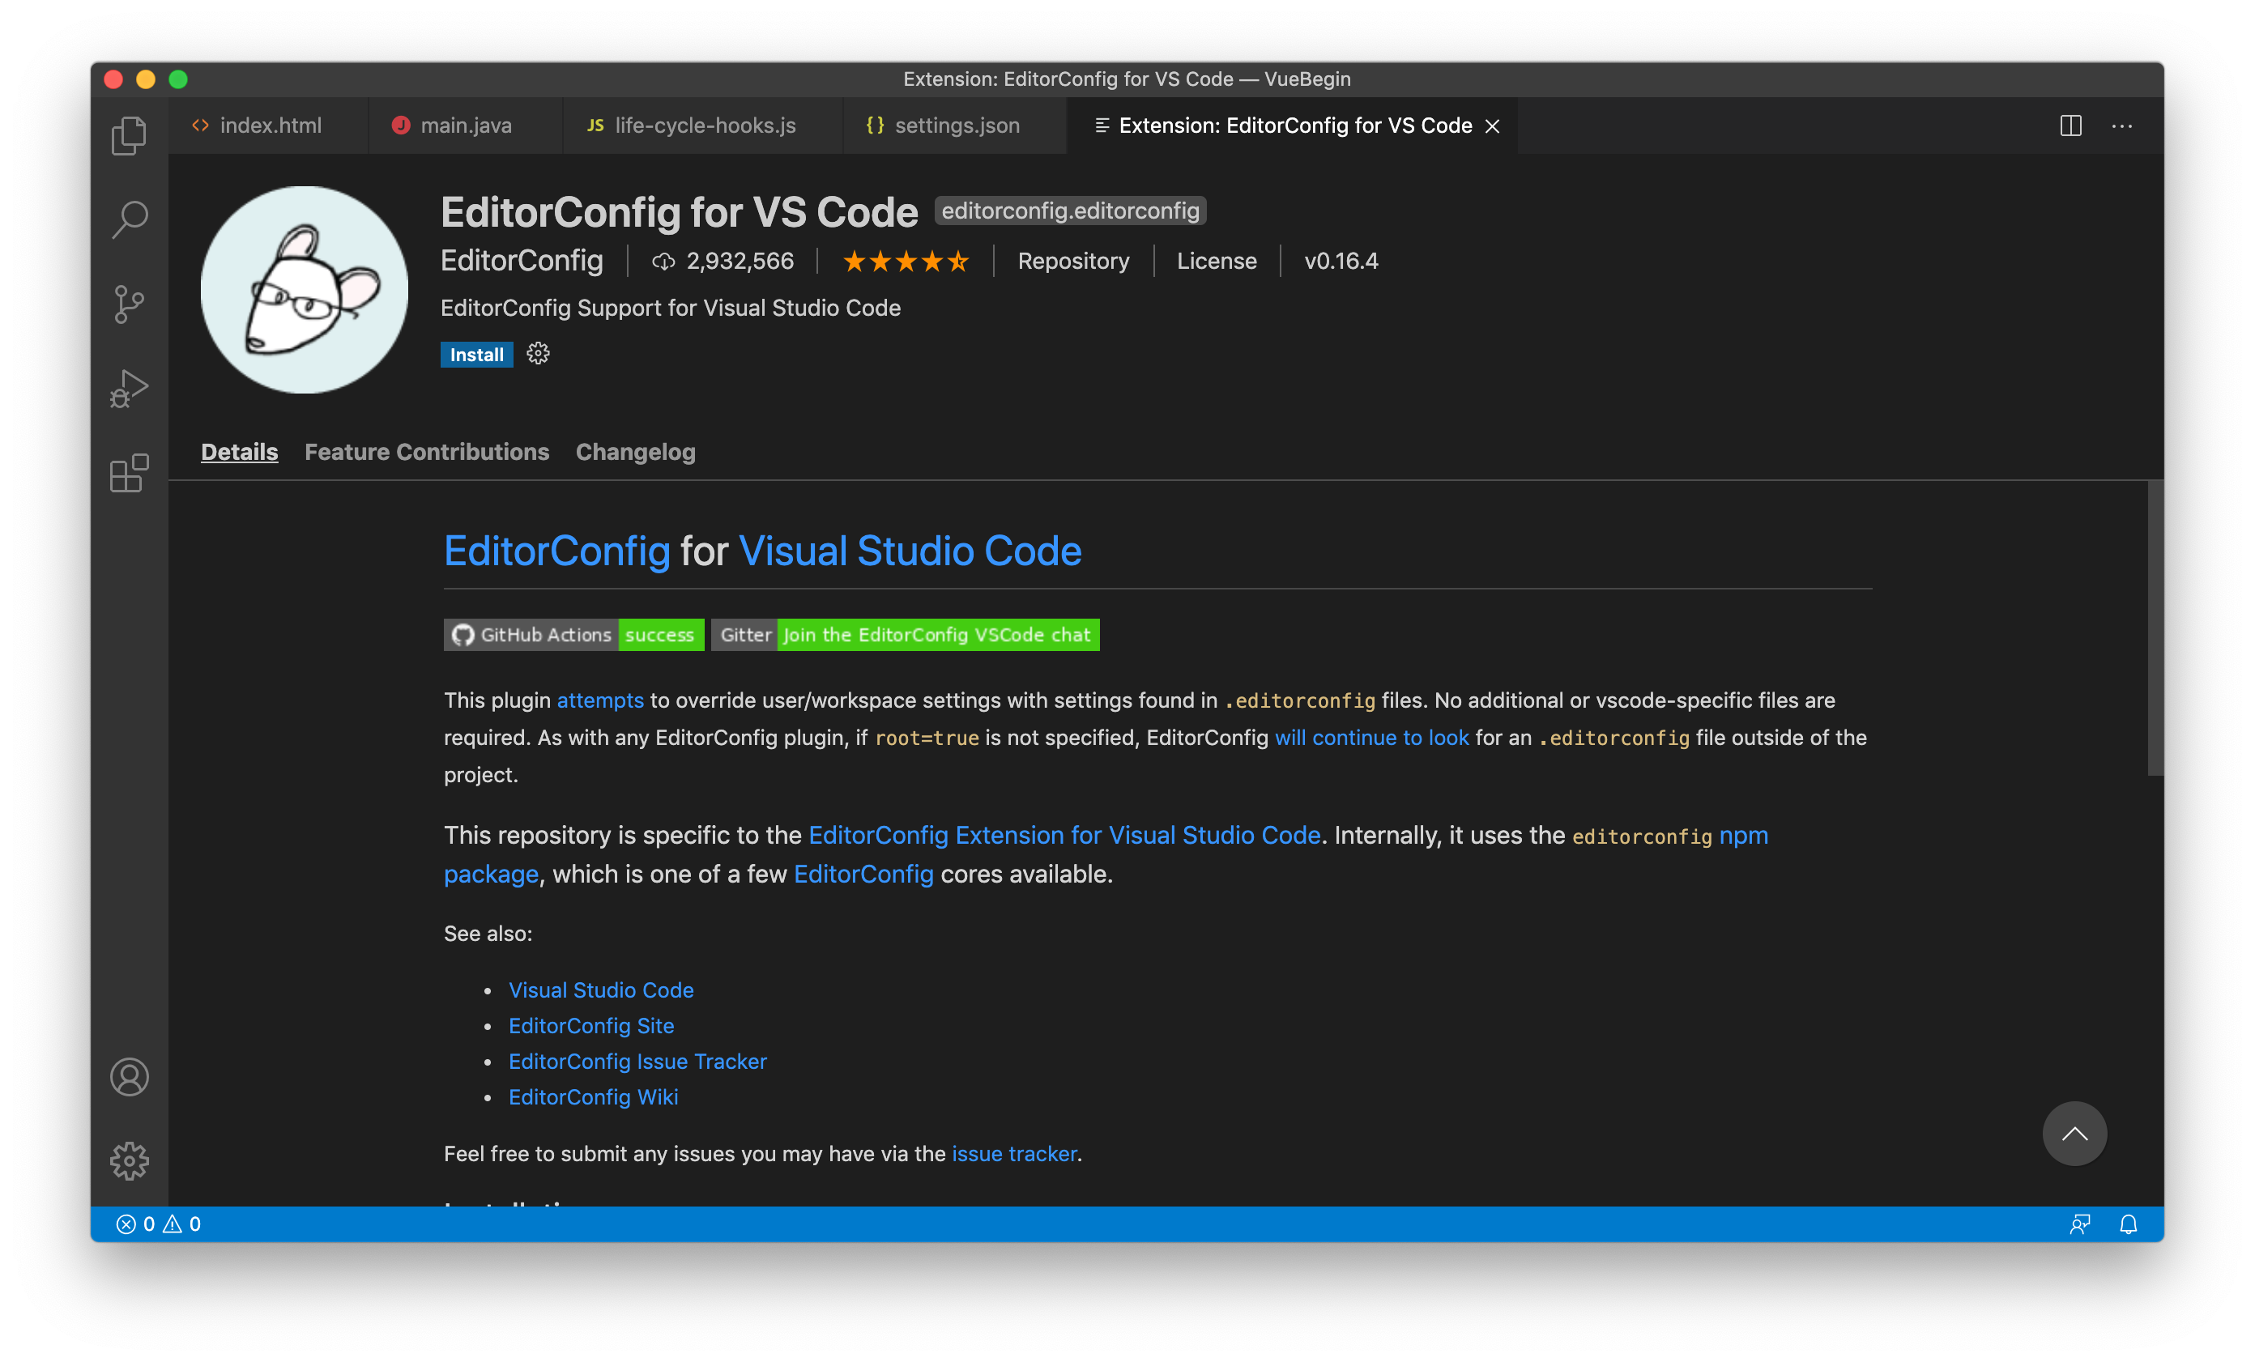
Task: Open the EditorConfig Wiki link
Action: point(593,1096)
